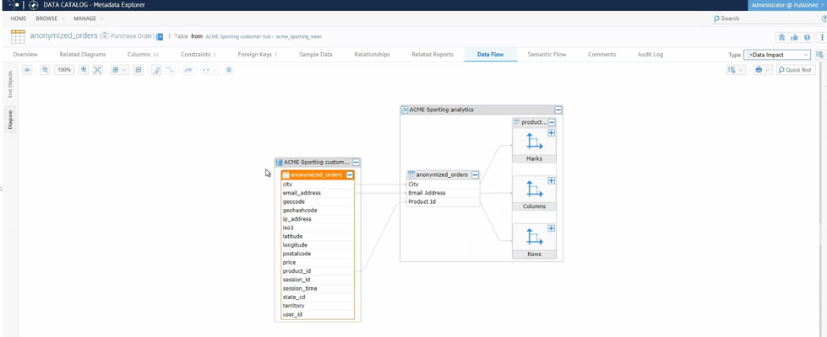Collapse the analytics anonymized_orders node

coord(475,174)
